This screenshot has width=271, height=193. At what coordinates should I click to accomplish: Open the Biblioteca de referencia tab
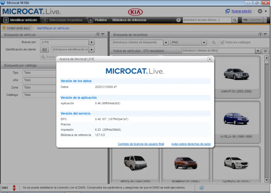[129, 20]
